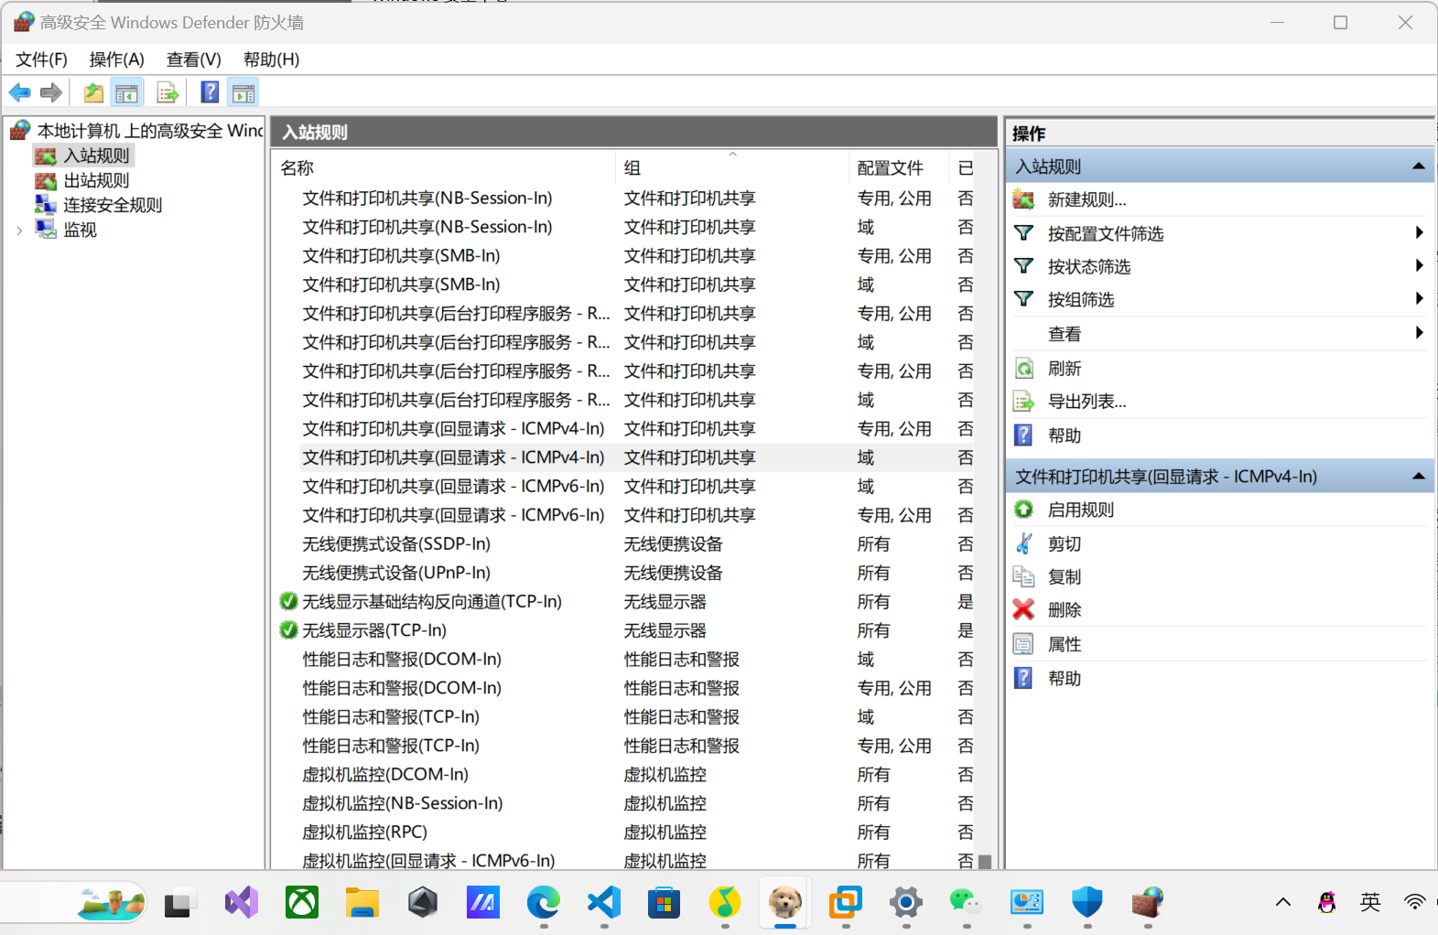Select the rule 无线显示器(TCP-In)
The height and width of the screenshot is (935, 1438).
[x=374, y=630]
